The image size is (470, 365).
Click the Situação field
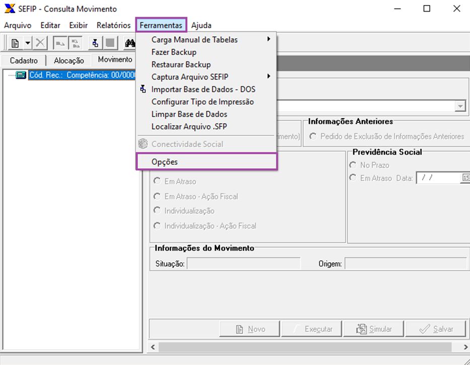pos(244,264)
